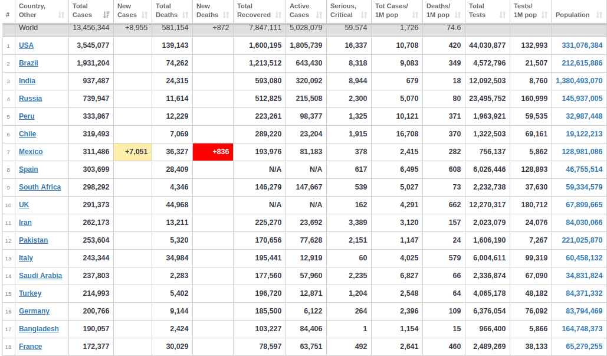Image resolution: width=607 pixels, height=356 pixels.
Task: Open Brazil population 212,615,886 link
Action: click(582, 63)
